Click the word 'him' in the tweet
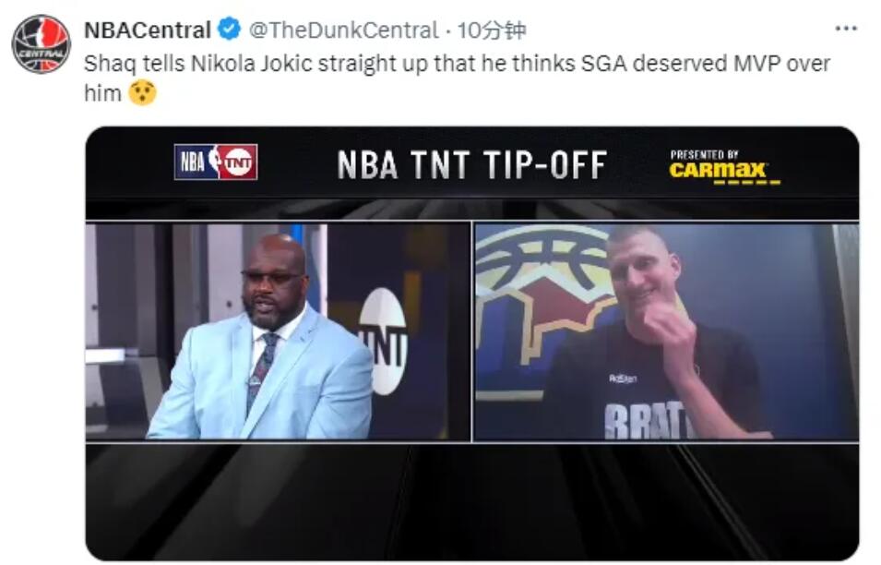The height and width of the screenshot is (565, 881). click(102, 93)
